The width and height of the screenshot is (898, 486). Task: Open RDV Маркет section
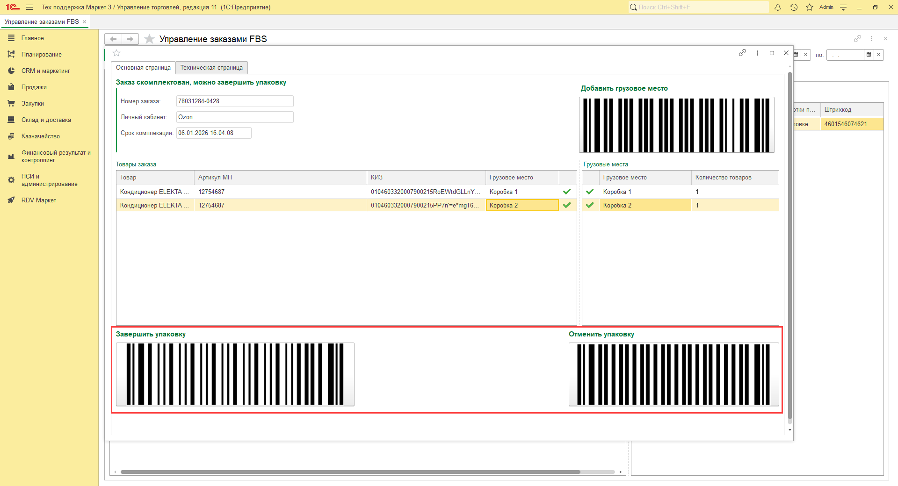point(38,200)
